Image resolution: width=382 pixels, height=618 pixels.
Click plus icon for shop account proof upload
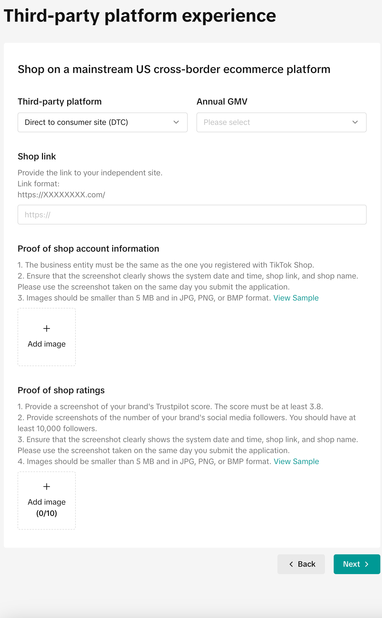(47, 328)
